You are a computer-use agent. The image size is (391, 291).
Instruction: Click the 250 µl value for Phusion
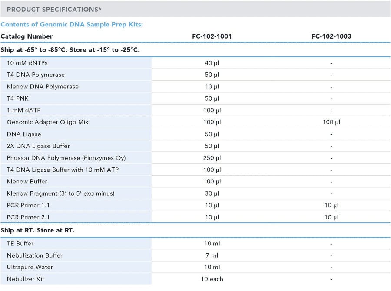212,158
